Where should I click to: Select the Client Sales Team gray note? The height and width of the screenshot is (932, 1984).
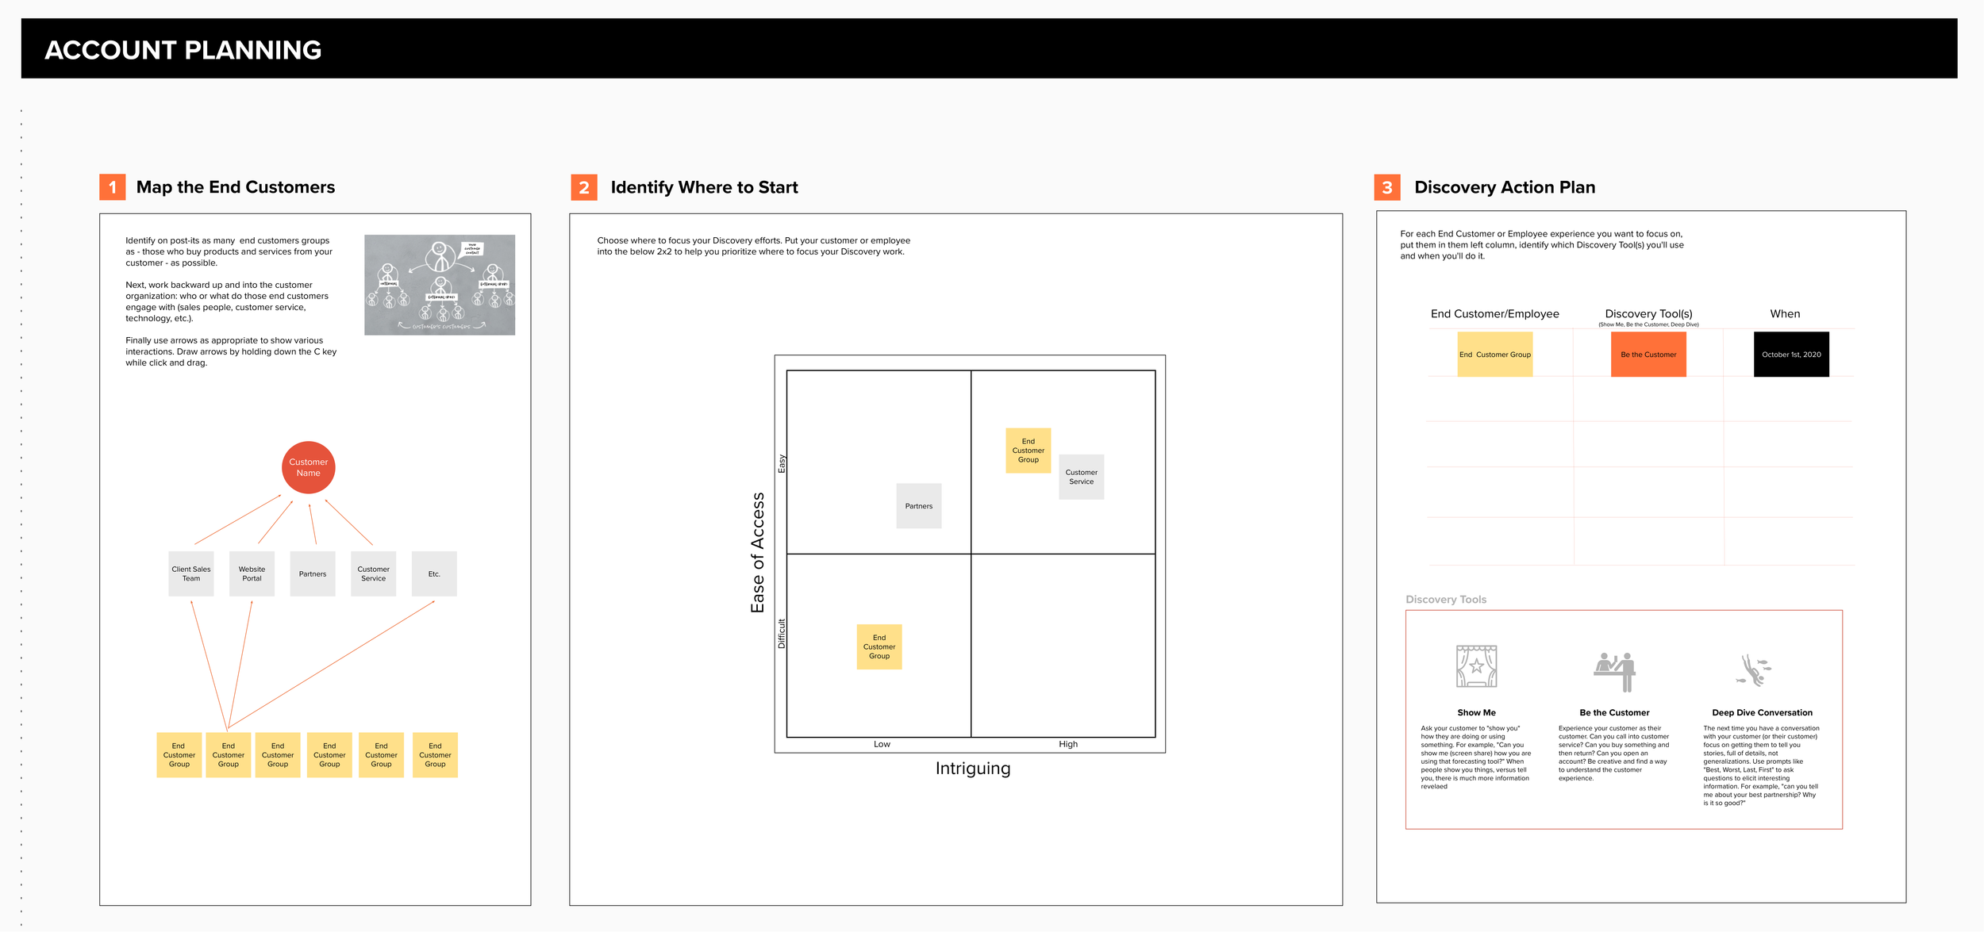pyautogui.click(x=191, y=573)
